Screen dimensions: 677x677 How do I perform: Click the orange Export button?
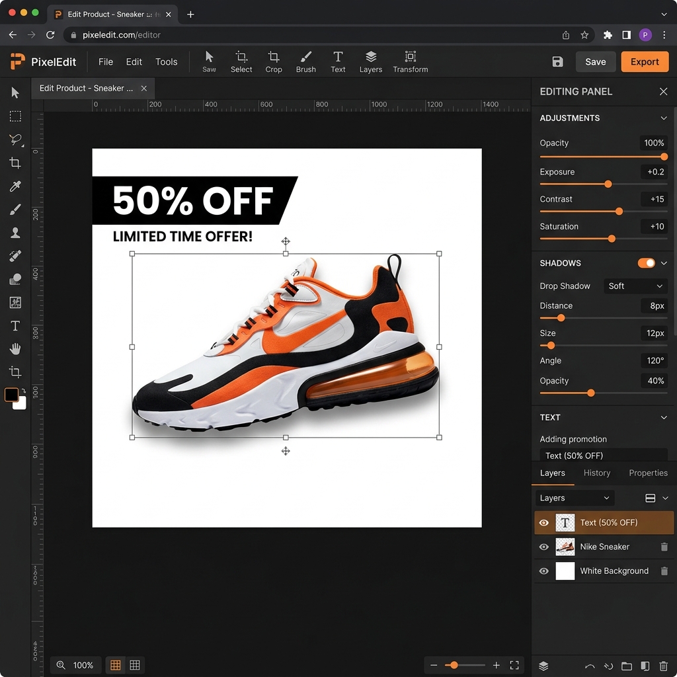(645, 61)
